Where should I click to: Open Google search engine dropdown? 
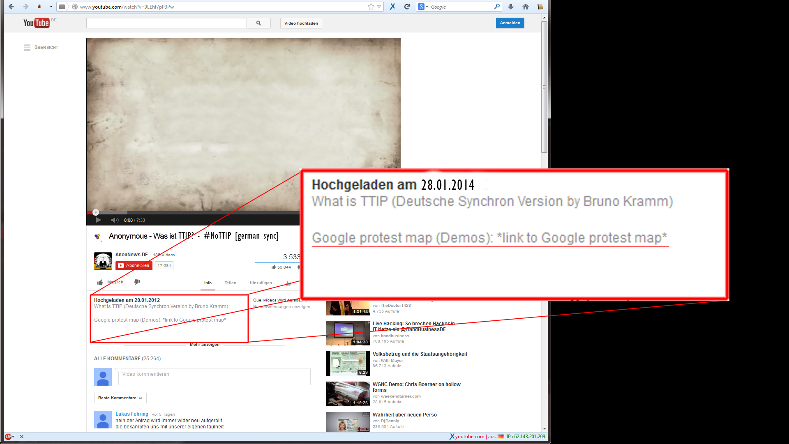(423, 7)
